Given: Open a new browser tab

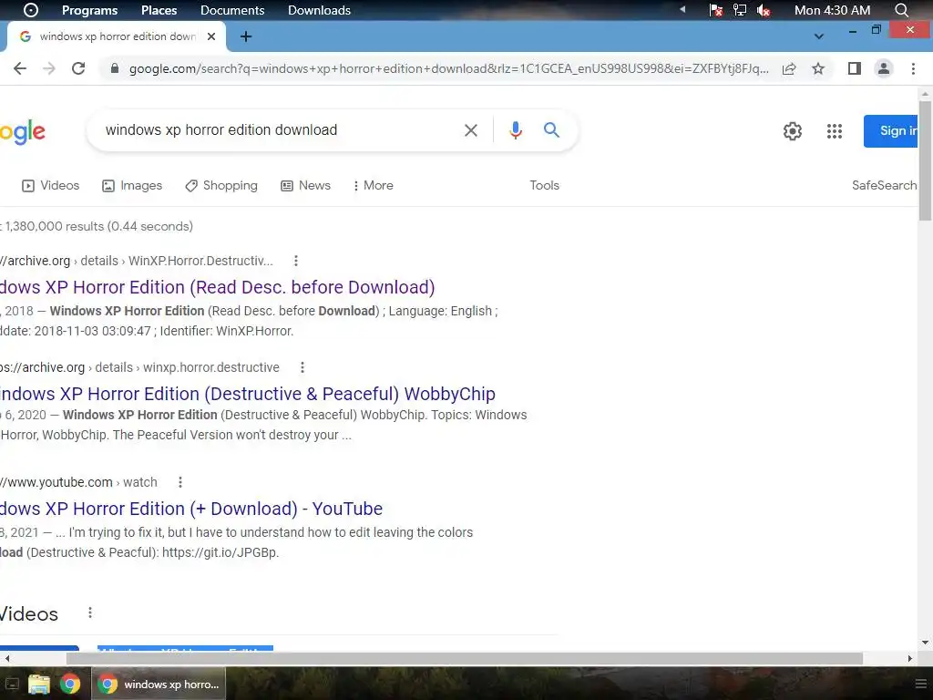Looking at the screenshot, I should click(246, 36).
